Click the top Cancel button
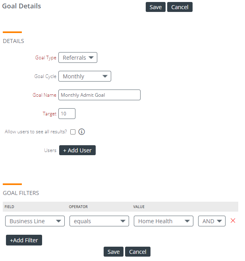The height and width of the screenshot is (261, 245). [x=180, y=7]
